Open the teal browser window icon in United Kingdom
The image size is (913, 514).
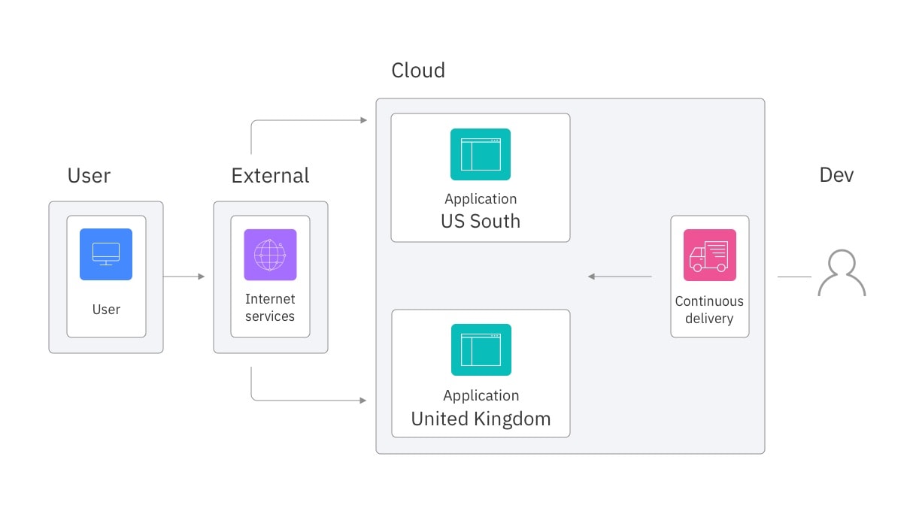pyautogui.click(x=480, y=349)
